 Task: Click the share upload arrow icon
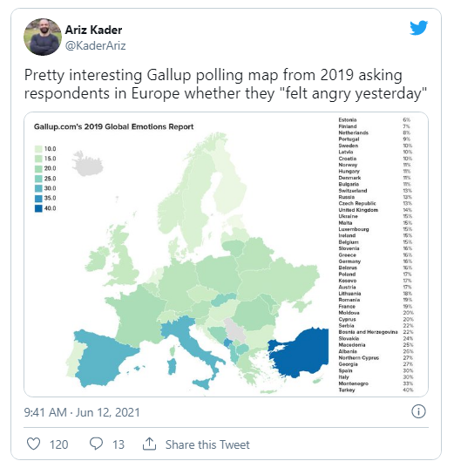[149, 444]
